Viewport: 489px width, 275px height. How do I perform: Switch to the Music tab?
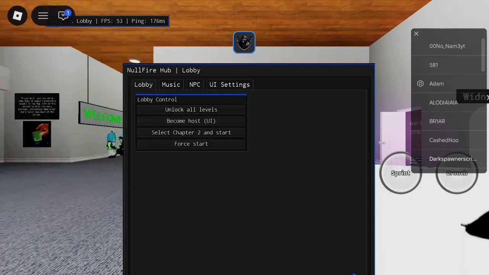(x=171, y=85)
